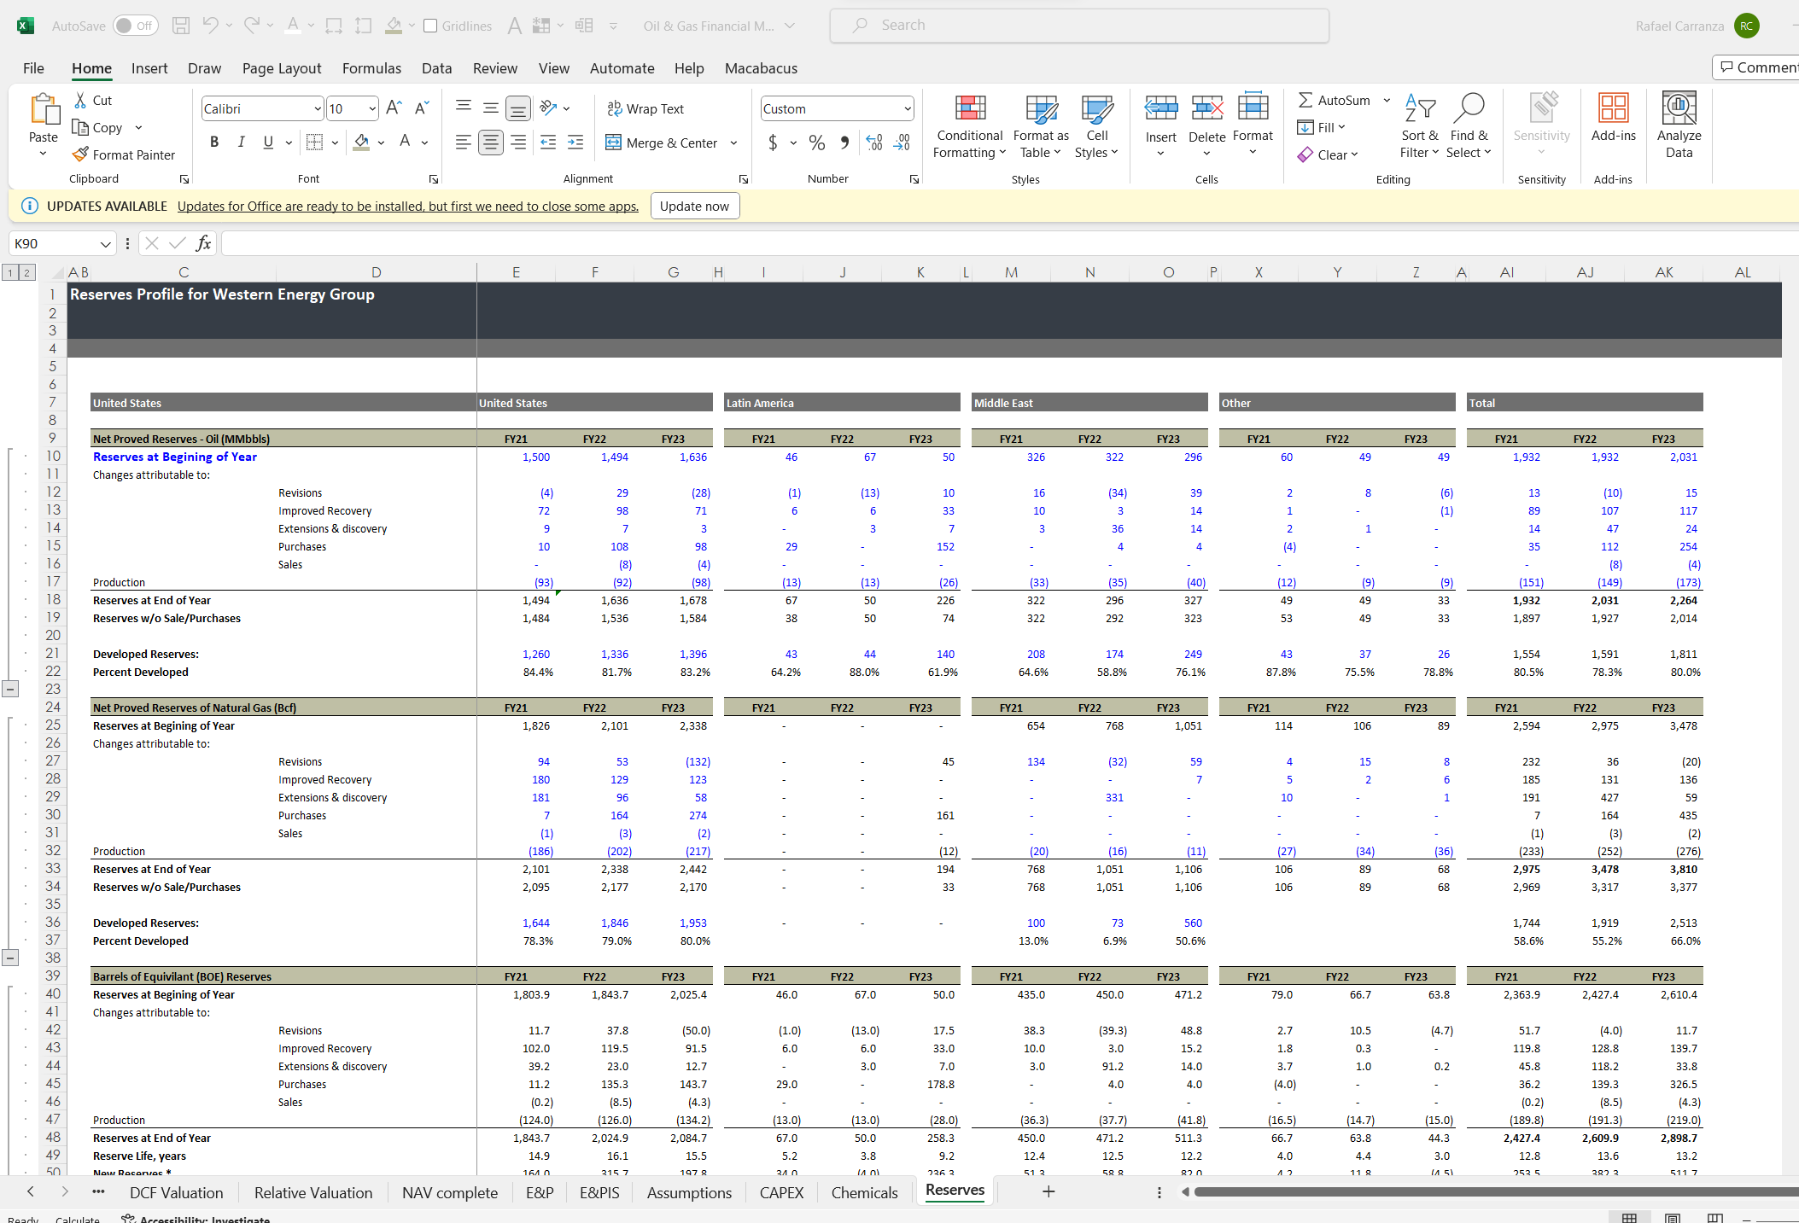The height and width of the screenshot is (1223, 1799).
Task: Turn on AutoSave
Action: [x=135, y=26]
